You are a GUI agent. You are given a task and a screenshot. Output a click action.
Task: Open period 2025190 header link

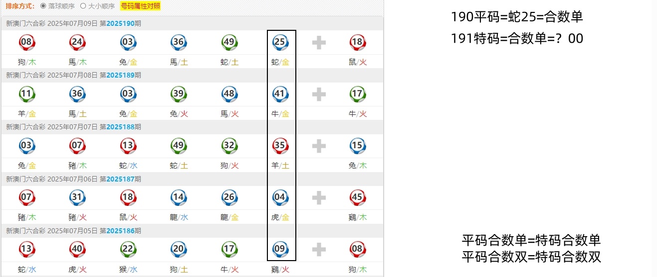[x=120, y=23]
